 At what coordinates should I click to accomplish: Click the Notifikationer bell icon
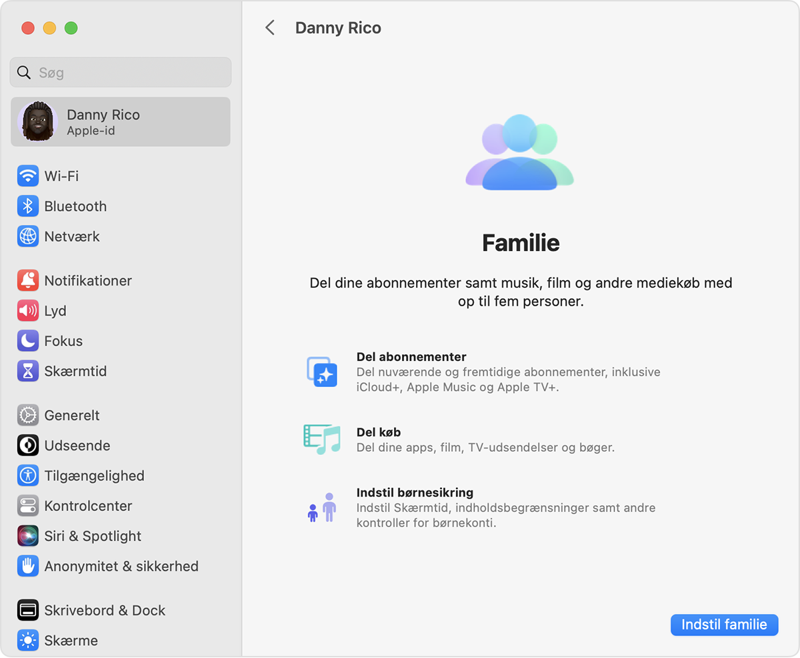(x=28, y=281)
